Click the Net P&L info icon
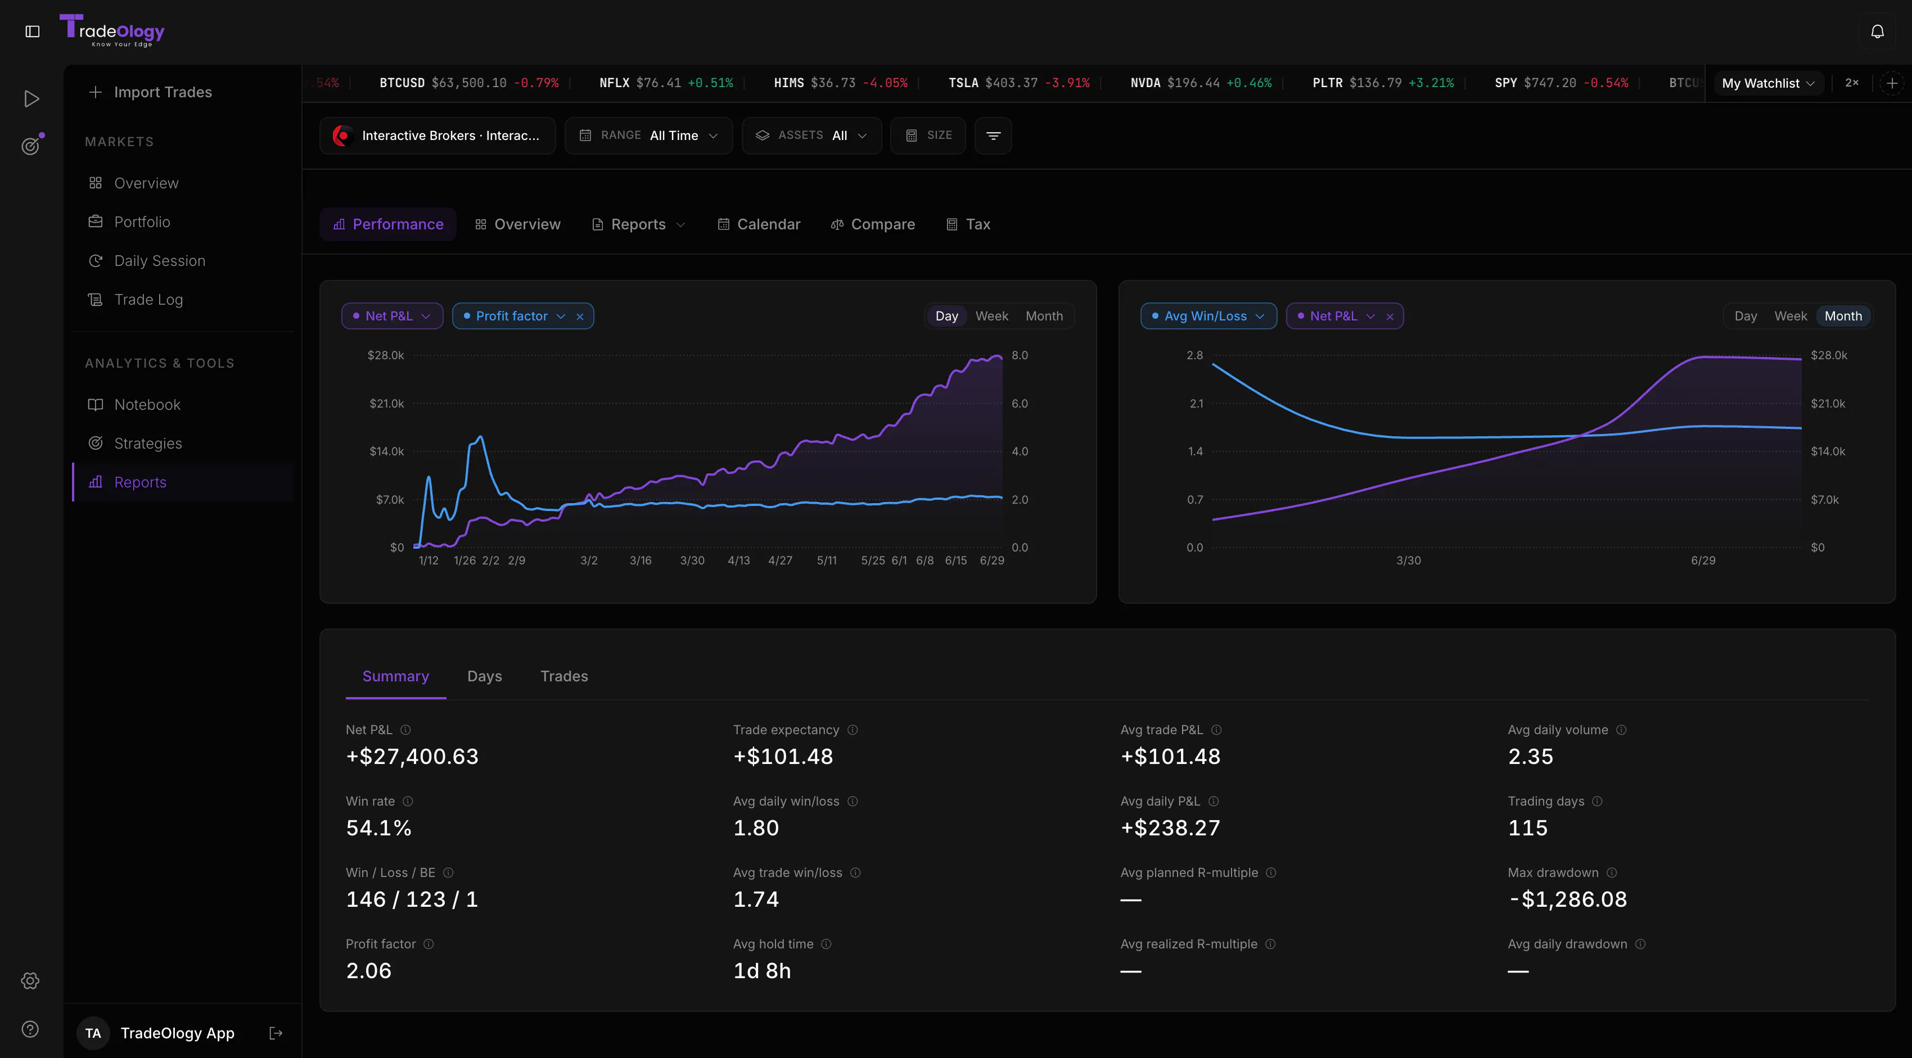1912x1058 pixels. (x=405, y=730)
